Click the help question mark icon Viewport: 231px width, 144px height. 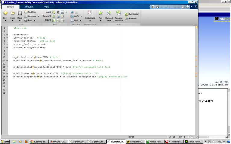coord(188,7)
